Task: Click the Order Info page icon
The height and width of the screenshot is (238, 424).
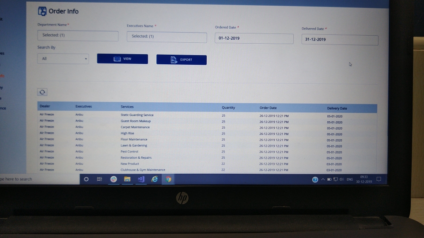Action: coord(42,11)
